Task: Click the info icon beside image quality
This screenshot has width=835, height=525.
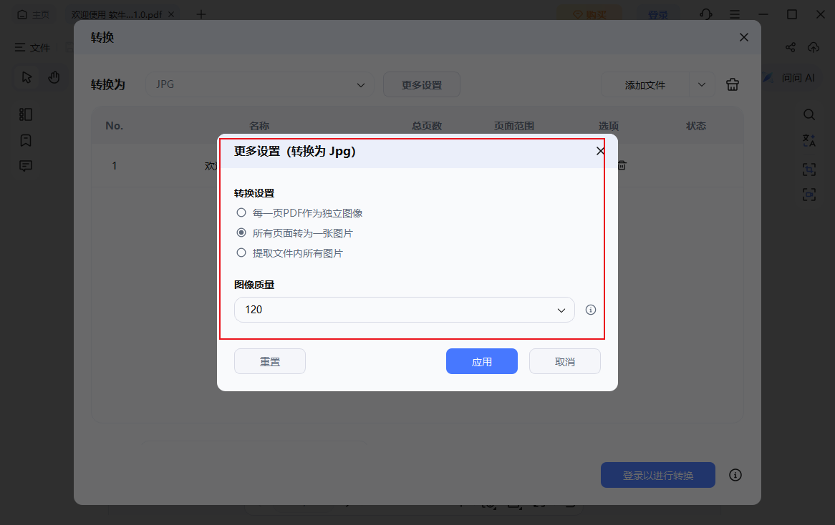Action: [x=591, y=310]
